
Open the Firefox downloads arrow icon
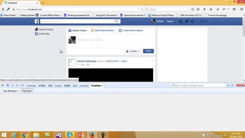point(204,9)
